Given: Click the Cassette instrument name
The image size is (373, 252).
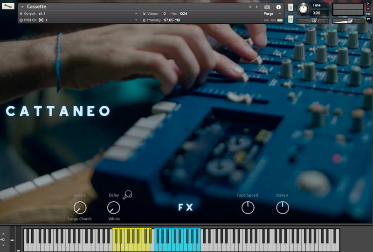Looking at the screenshot, I should [x=36, y=7].
